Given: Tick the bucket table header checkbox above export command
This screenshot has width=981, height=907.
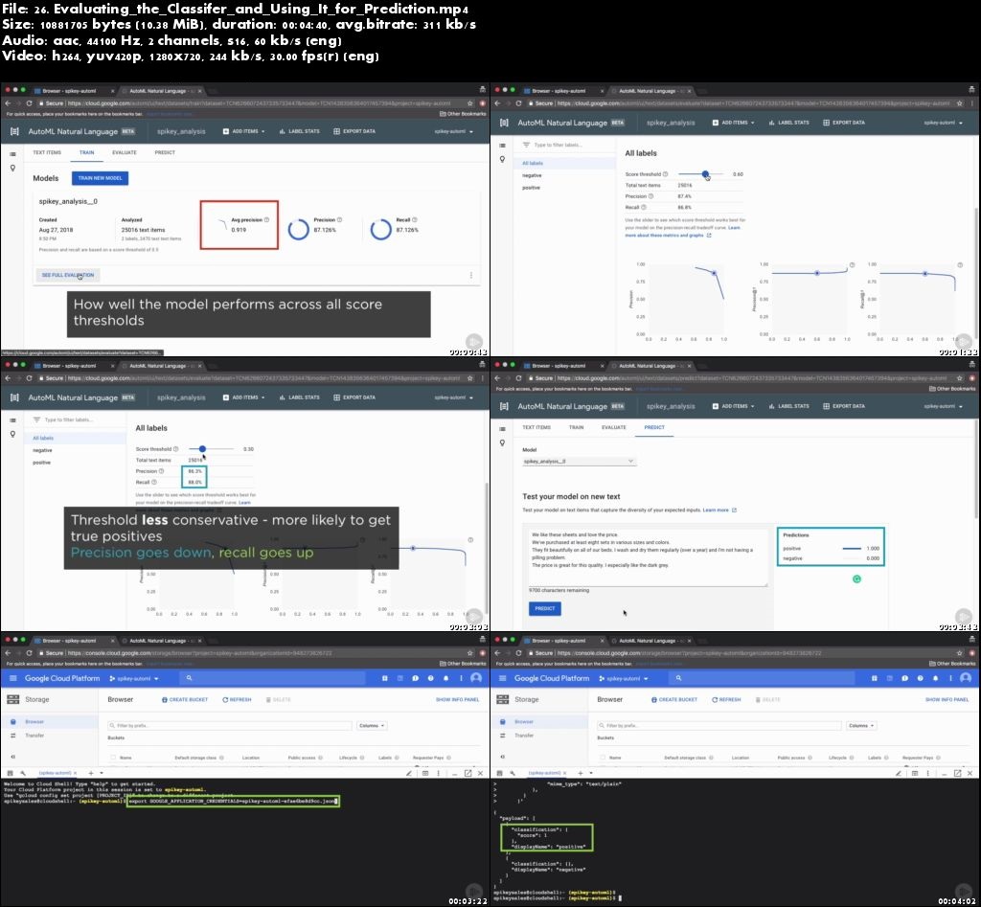Looking at the screenshot, I should [x=113, y=757].
